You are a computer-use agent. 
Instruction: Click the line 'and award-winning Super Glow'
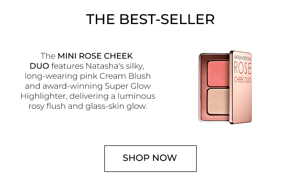88,86
